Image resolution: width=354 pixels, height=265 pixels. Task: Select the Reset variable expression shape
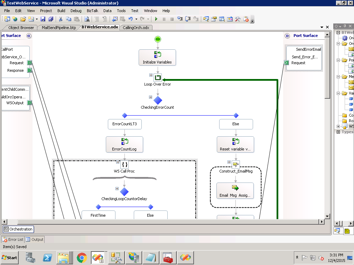coord(235,145)
